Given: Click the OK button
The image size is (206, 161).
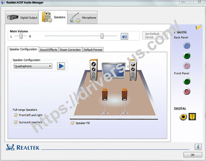Looking at the screenshot, I should tap(193, 155).
